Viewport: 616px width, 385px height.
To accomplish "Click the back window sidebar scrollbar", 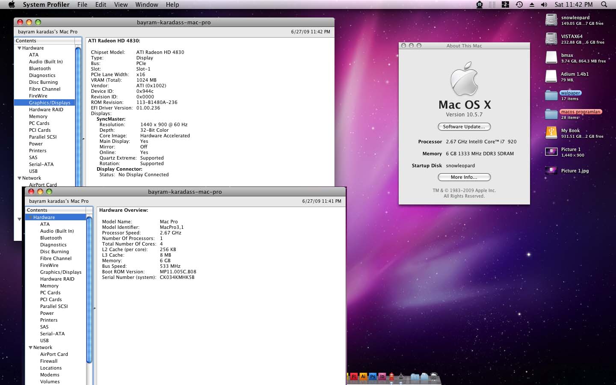I will tap(78, 115).
